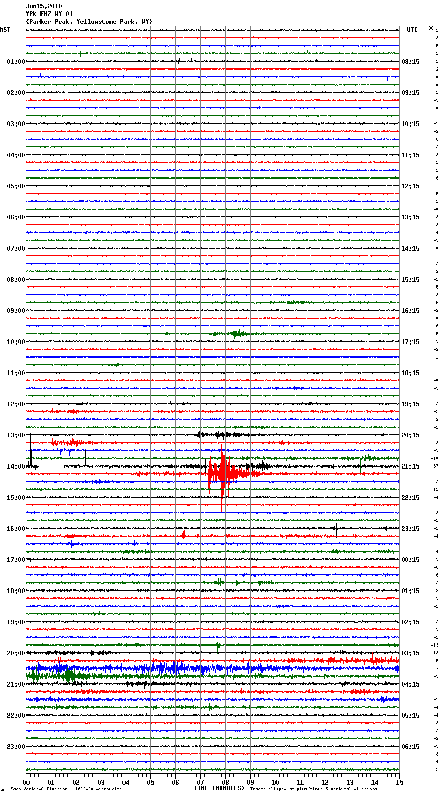Click the 06:15 UTC time label
The height and width of the screenshot is (796, 441).
(x=410, y=747)
